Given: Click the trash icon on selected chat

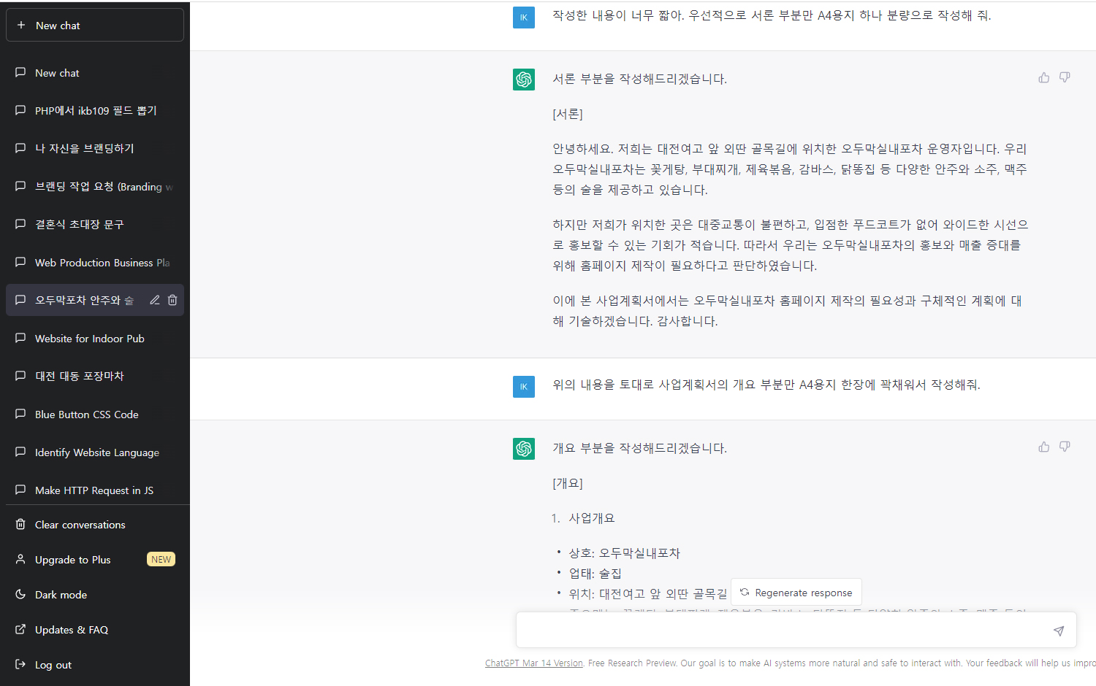Looking at the screenshot, I should point(172,300).
